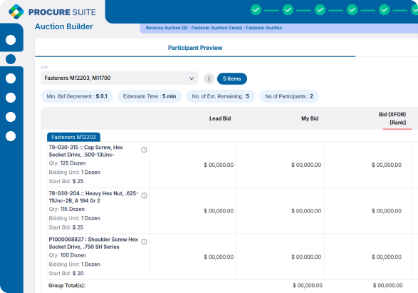
Task: Select the first sidebar circle icon
Action: pyautogui.click(x=11, y=40)
